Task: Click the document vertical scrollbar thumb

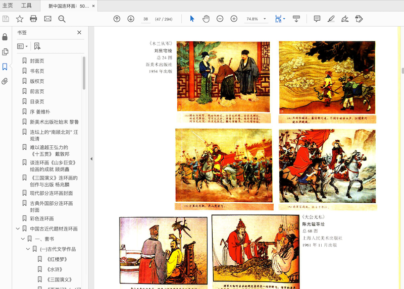Action: click(402, 71)
